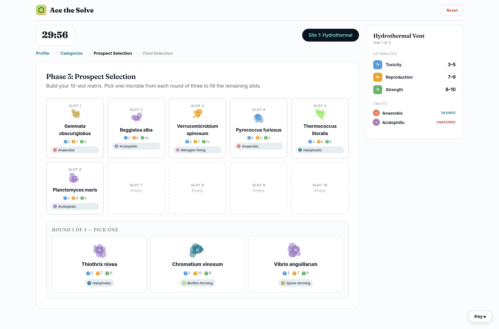This screenshot has width=499, height=329.
Task: Select the Thiothrix nivea microbe icon
Action: (x=100, y=250)
